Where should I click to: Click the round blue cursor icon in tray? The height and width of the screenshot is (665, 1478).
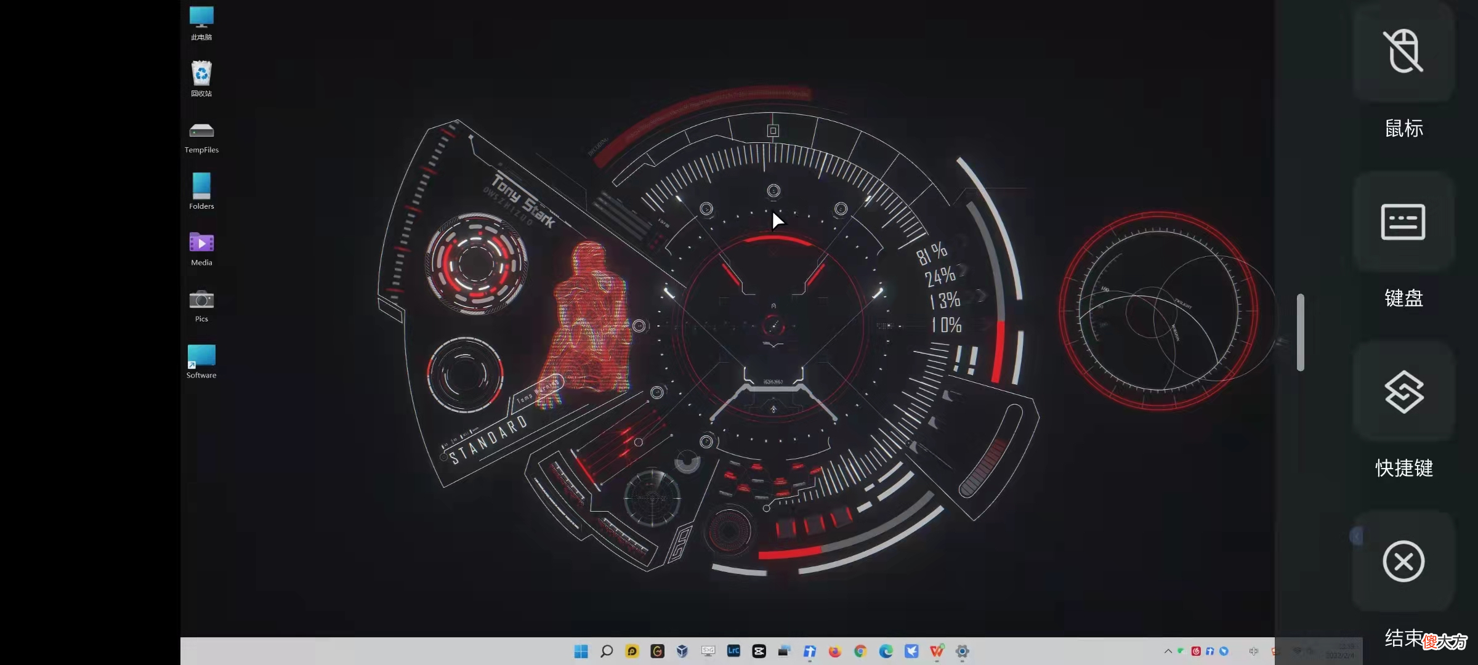tap(1224, 651)
